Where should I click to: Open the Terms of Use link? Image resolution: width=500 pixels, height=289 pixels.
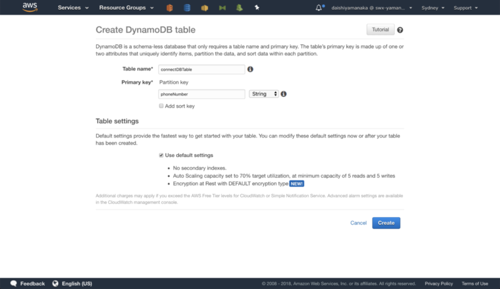pos(475,283)
